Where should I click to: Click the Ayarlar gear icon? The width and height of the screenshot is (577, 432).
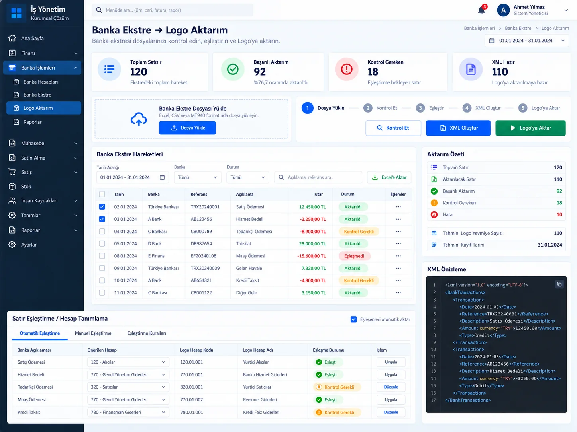pos(12,245)
